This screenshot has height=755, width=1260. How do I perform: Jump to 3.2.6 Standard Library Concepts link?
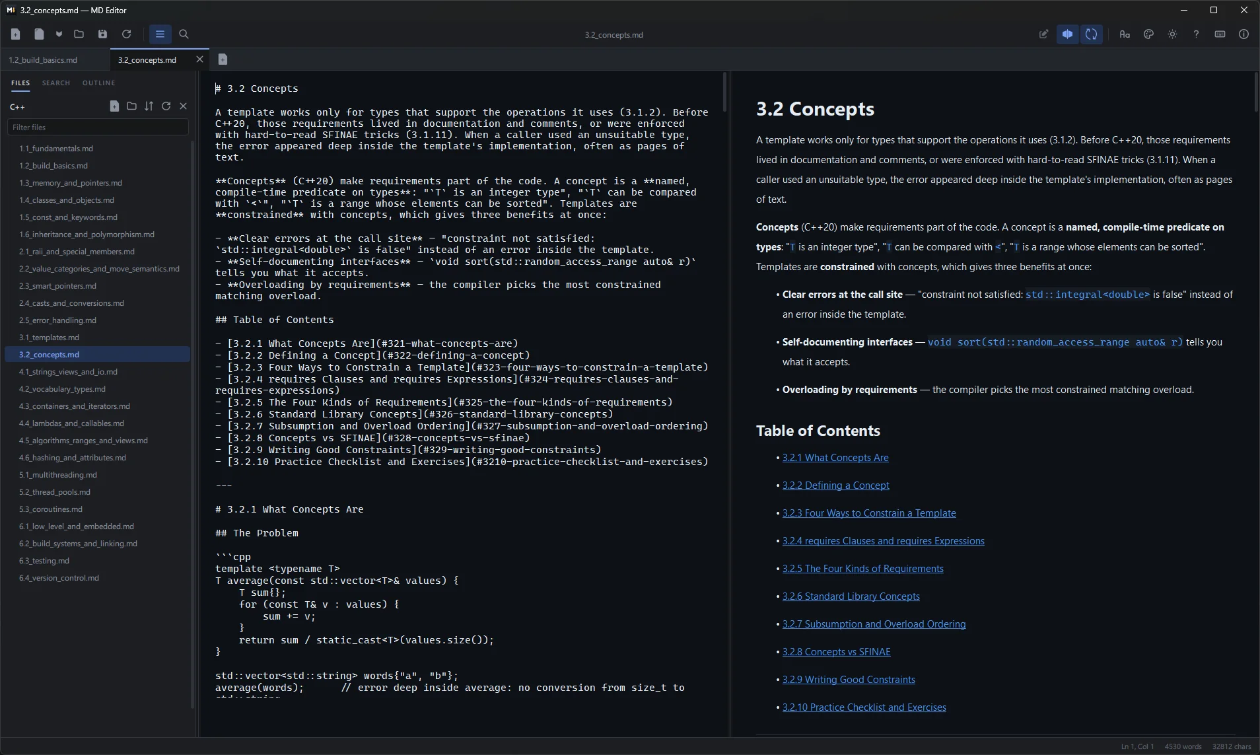851,596
